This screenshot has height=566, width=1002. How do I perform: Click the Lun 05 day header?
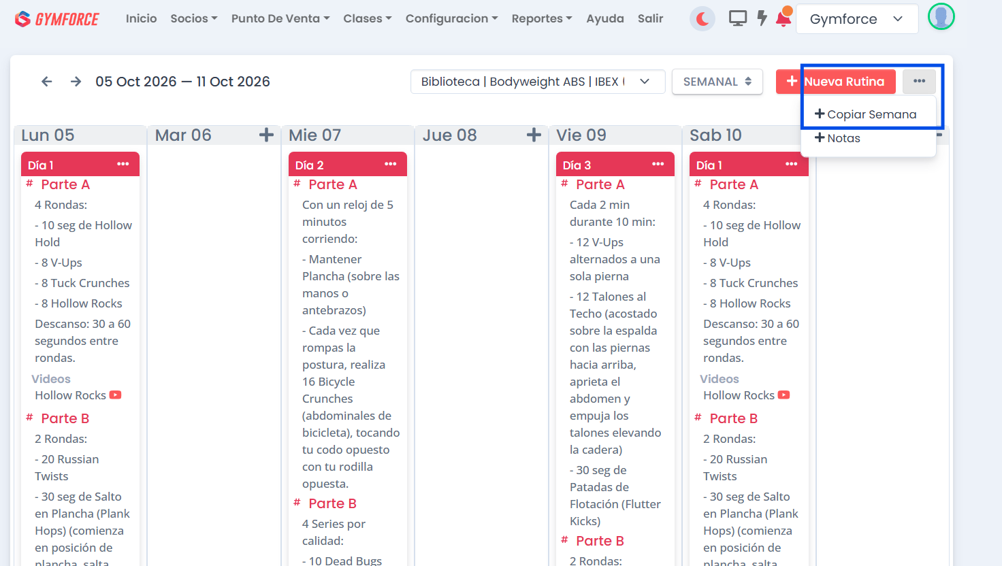pyautogui.click(x=48, y=135)
